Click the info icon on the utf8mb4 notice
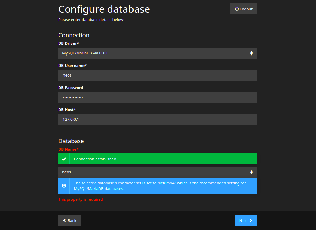 click(x=64, y=186)
